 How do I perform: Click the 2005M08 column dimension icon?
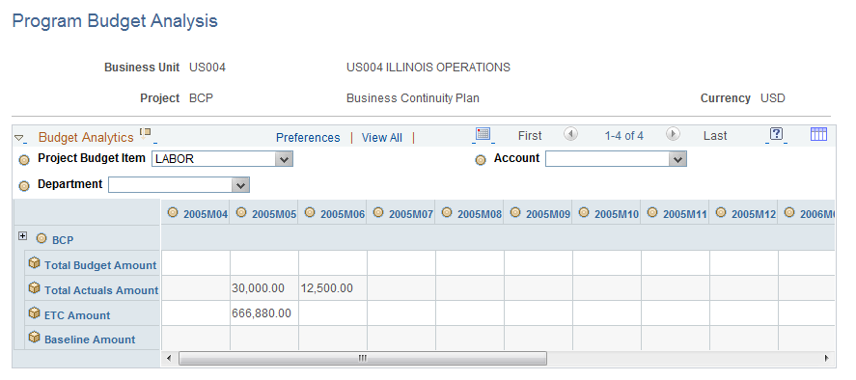point(447,212)
